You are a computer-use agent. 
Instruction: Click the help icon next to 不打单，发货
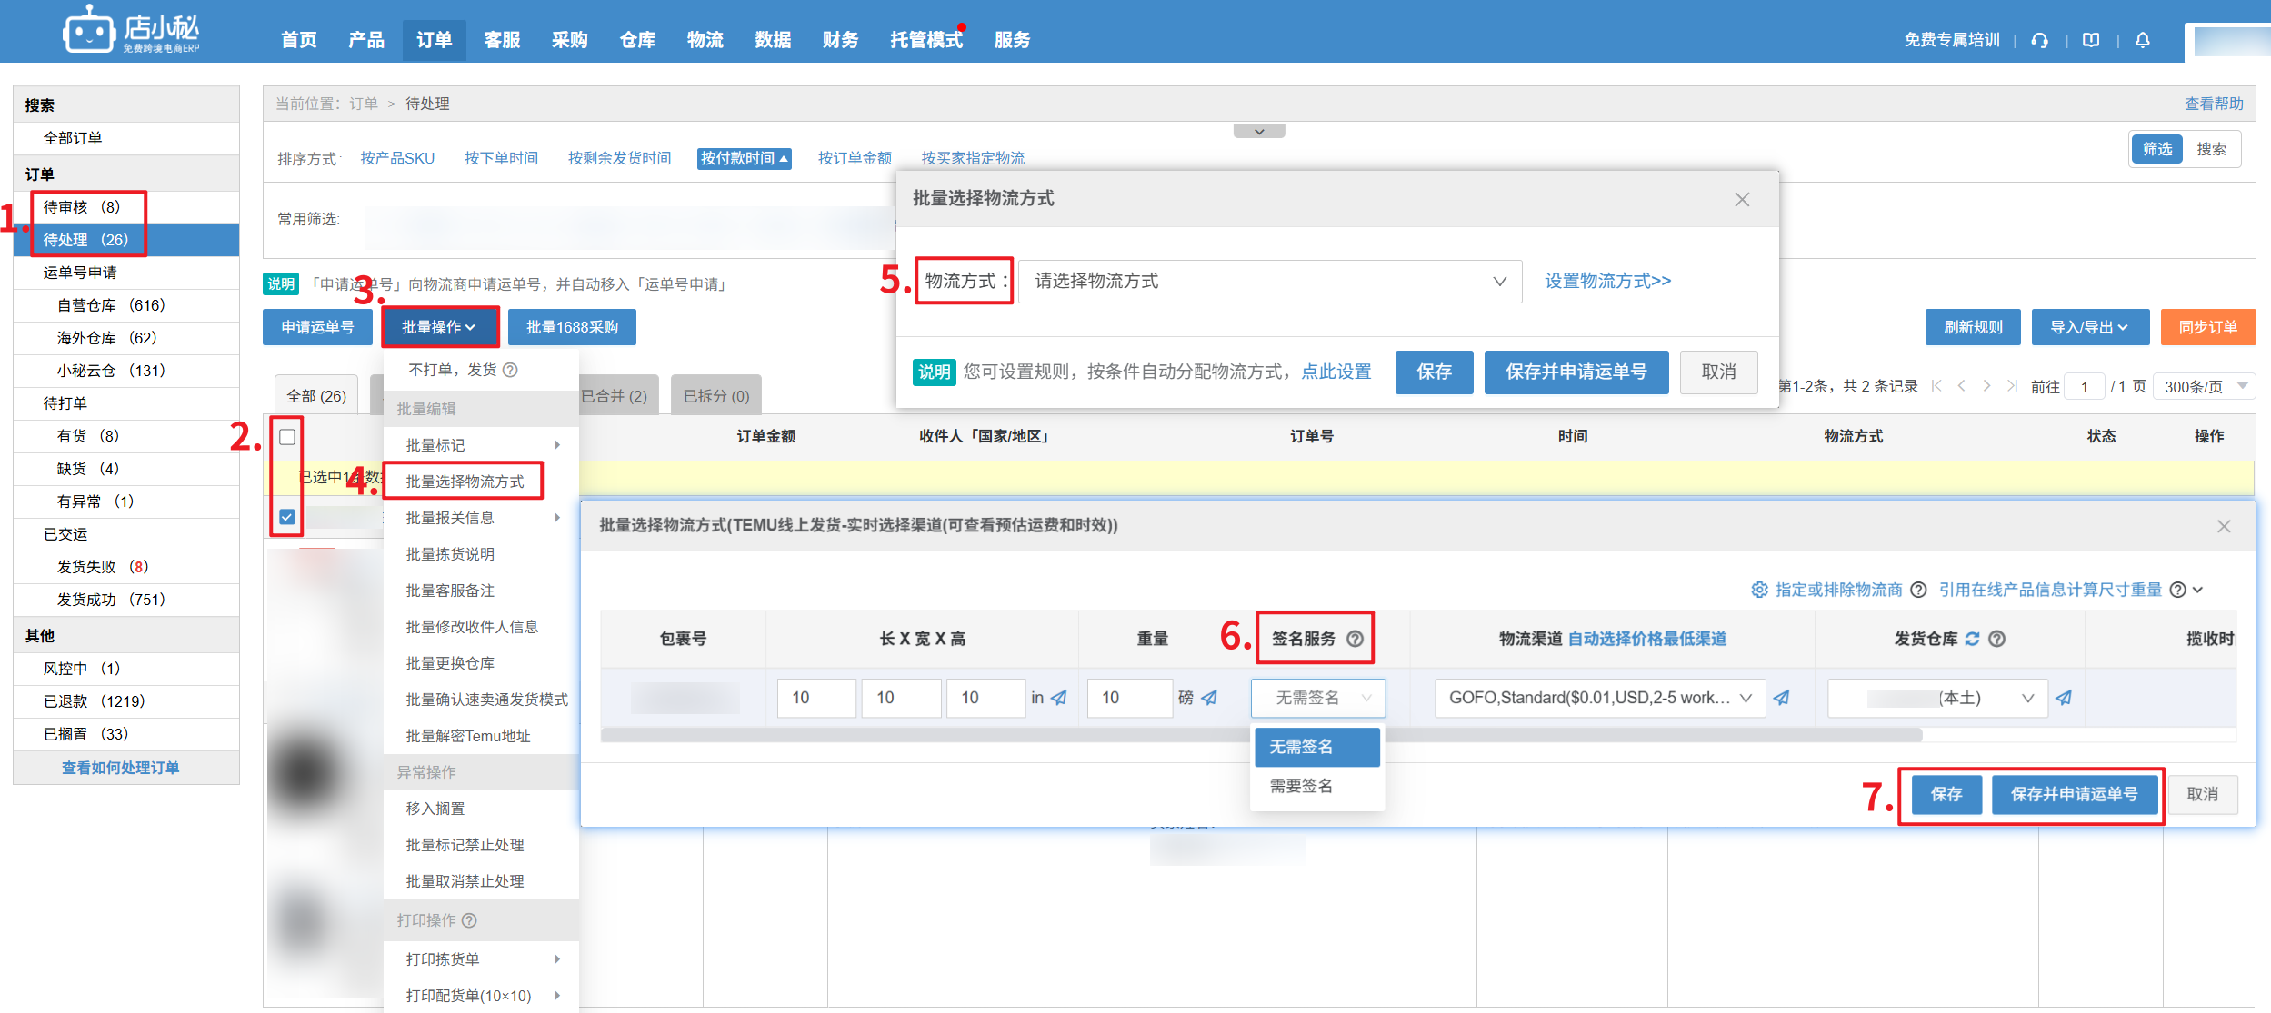pos(510,370)
